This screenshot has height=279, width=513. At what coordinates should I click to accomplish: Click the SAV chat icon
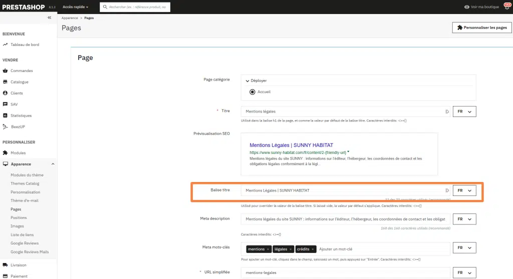point(5,104)
